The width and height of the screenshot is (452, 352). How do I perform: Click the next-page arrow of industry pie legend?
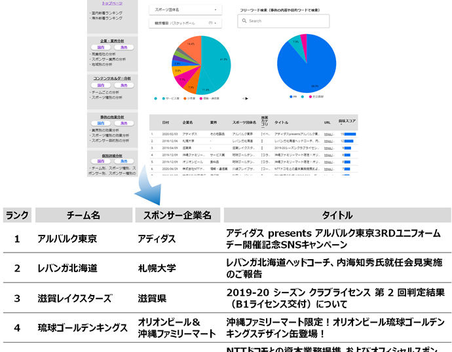click(x=246, y=98)
